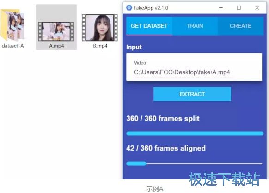
Task: Select the B.mp4 video thumbnail
Action: (x=100, y=28)
